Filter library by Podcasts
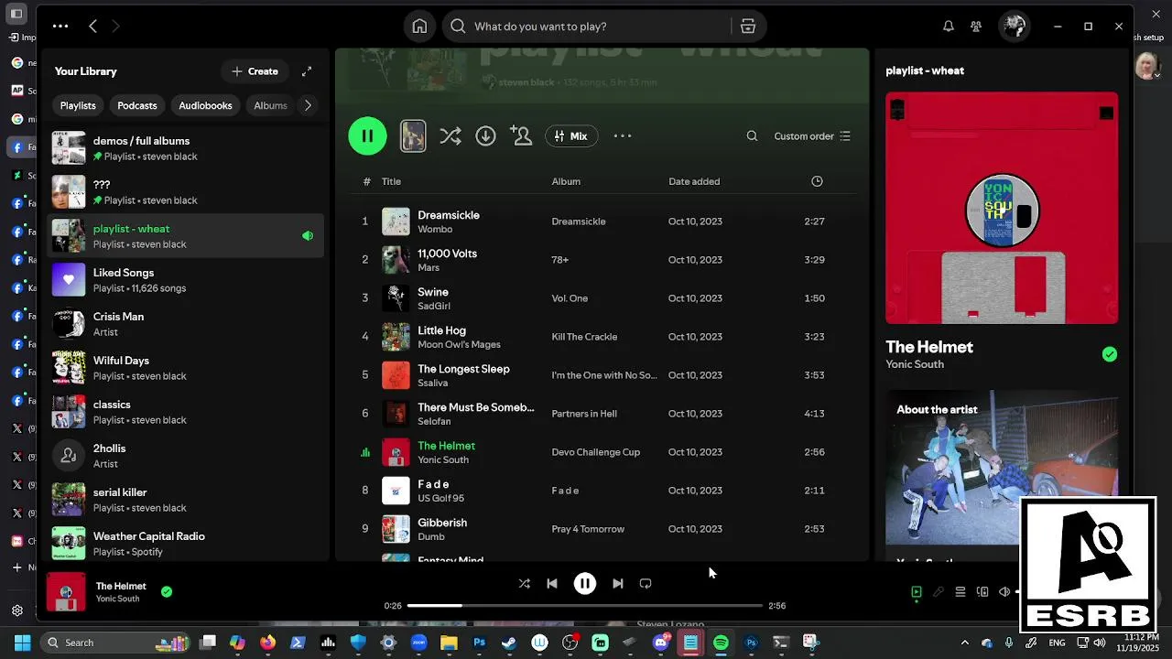 pos(137,105)
